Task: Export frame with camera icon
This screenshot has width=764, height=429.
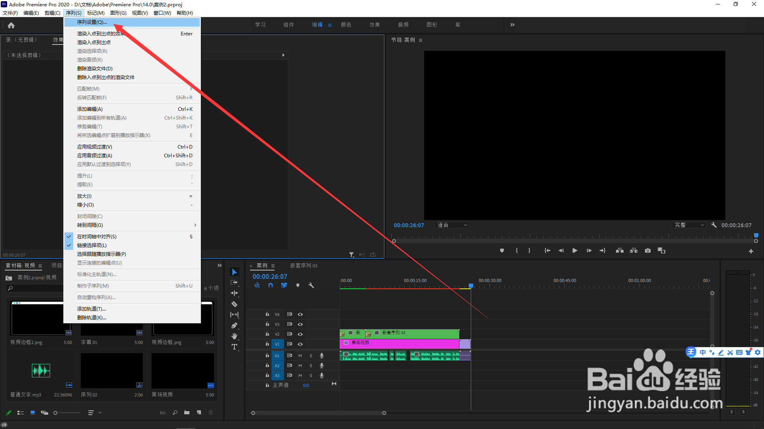Action: (x=648, y=251)
